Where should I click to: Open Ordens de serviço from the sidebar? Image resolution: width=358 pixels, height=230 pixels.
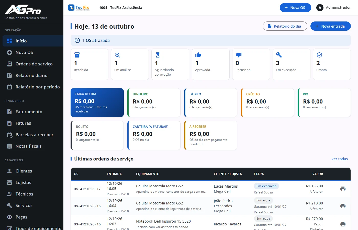click(33, 64)
